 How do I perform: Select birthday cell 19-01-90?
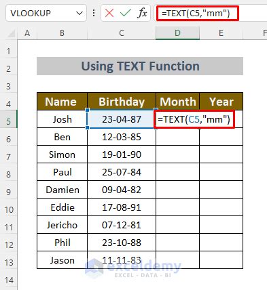pyautogui.click(x=122, y=154)
